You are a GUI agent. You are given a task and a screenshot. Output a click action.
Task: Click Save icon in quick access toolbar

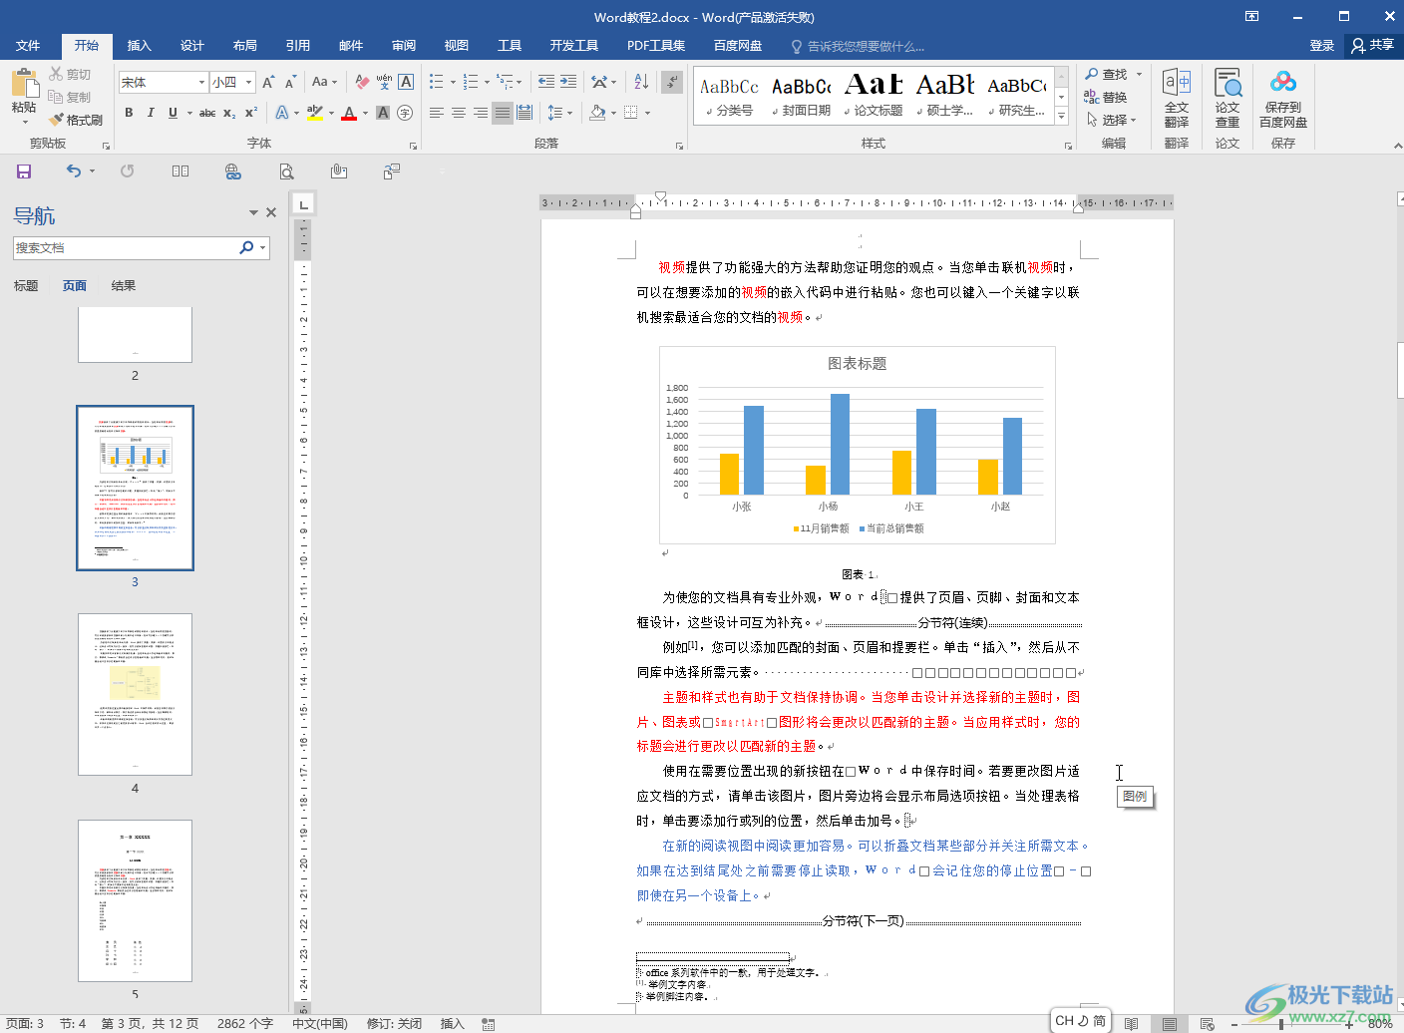24,172
